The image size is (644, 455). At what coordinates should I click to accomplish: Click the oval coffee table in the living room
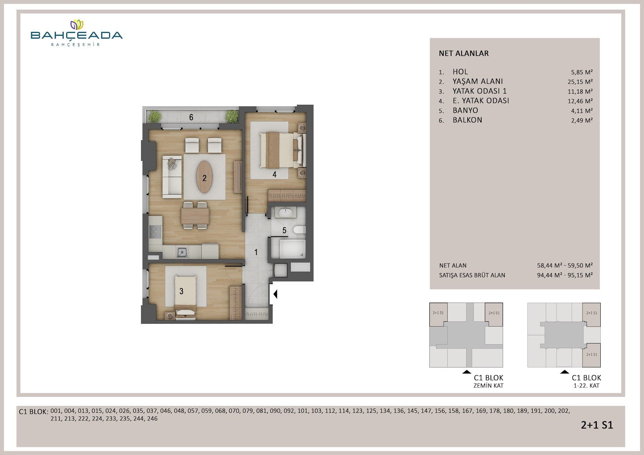pos(204,177)
